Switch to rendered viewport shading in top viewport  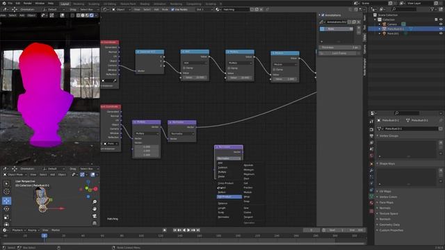[x=92, y=15]
